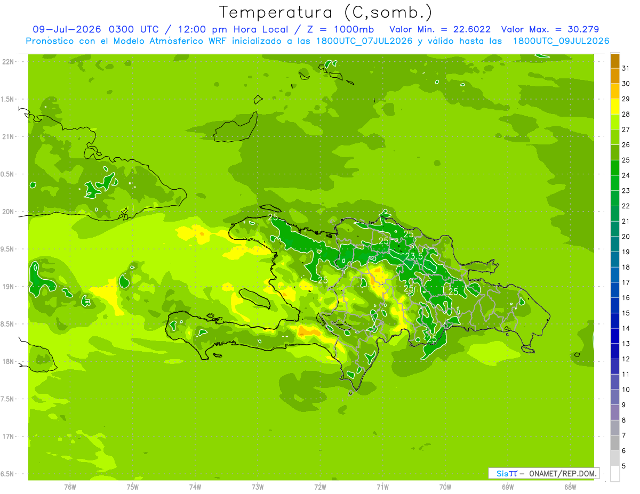Click the blue swatch between legend 15 and 16

click(x=615, y=305)
